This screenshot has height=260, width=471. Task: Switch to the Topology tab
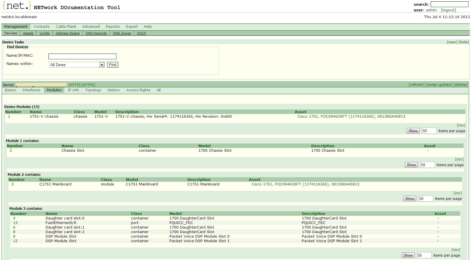(x=93, y=90)
